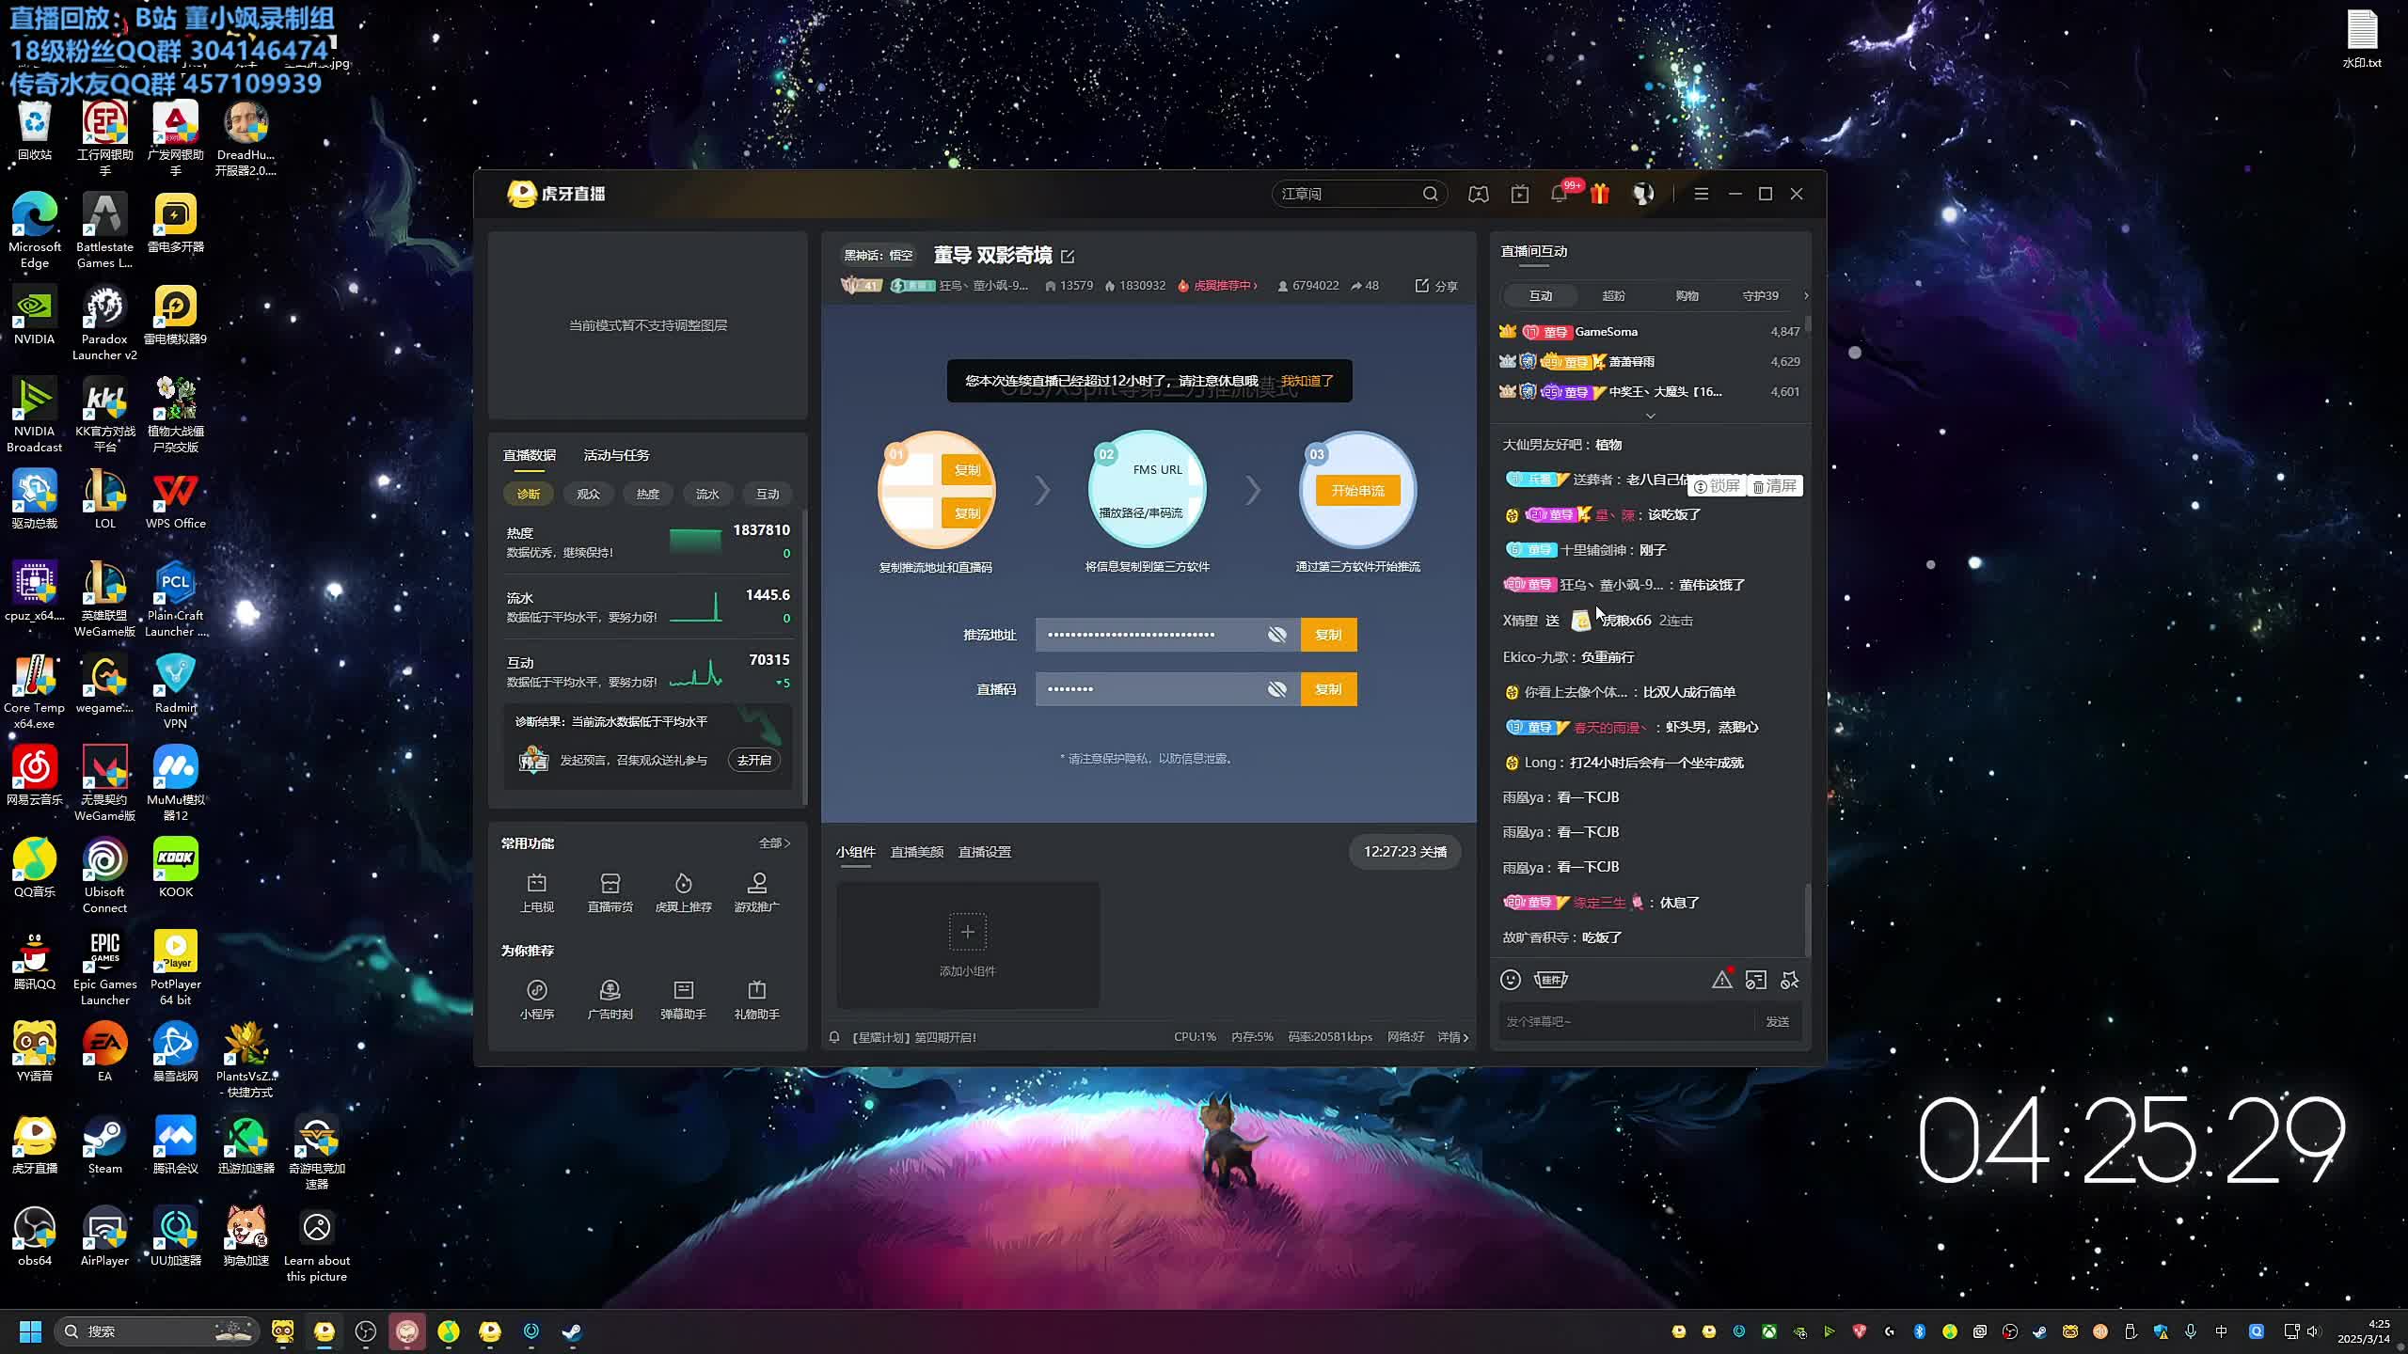The width and height of the screenshot is (2408, 1354).
Task: Click 去开启 to start a prediction
Action: pos(754,760)
